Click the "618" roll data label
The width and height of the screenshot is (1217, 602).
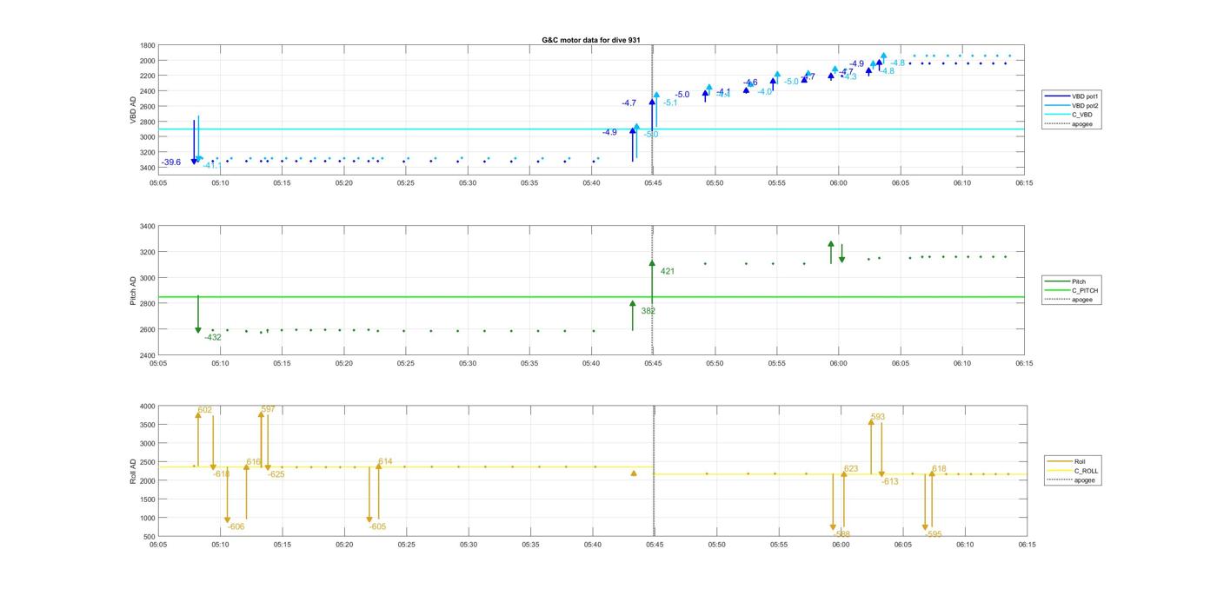click(x=939, y=468)
